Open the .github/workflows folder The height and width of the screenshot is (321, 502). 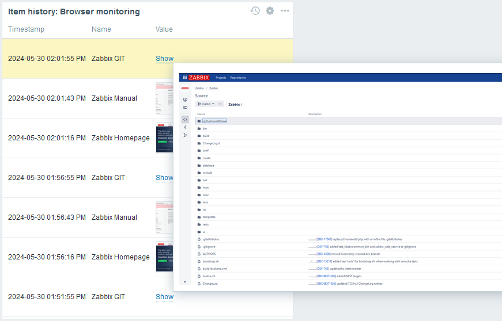(x=214, y=121)
